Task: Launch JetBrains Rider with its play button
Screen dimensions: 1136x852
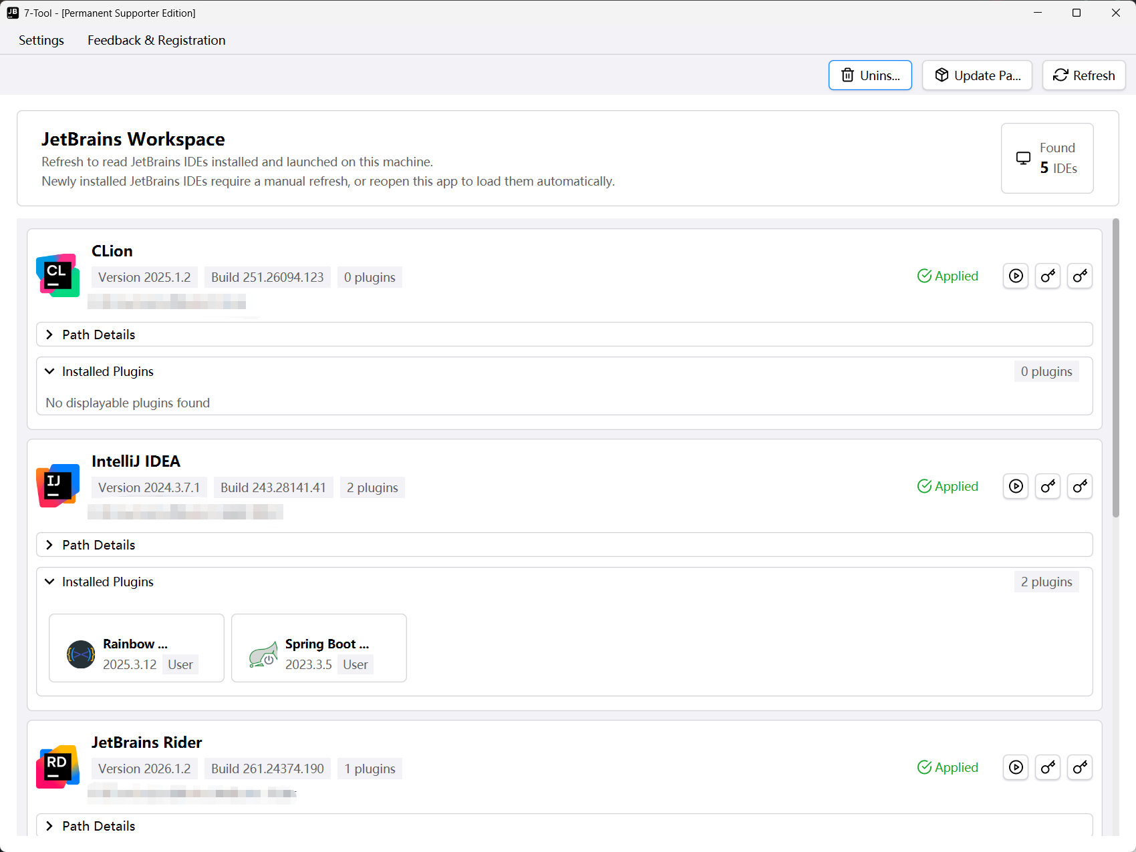Action: pos(1016,767)
